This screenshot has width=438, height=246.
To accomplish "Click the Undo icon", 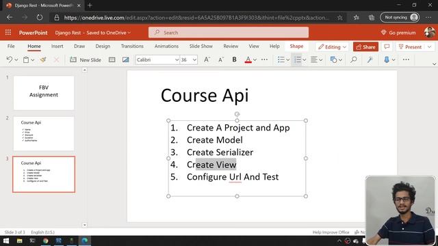I will click(9, 59).
